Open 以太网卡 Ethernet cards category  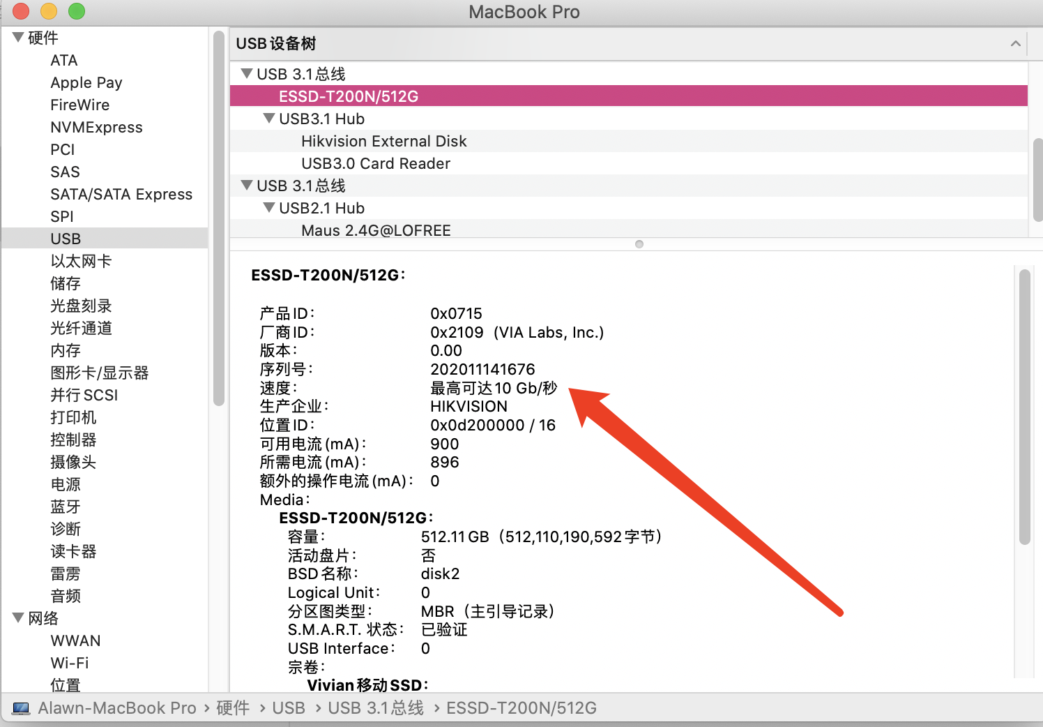pos(81,261)
